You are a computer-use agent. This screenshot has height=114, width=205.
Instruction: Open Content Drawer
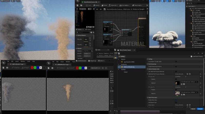point(81,61)
